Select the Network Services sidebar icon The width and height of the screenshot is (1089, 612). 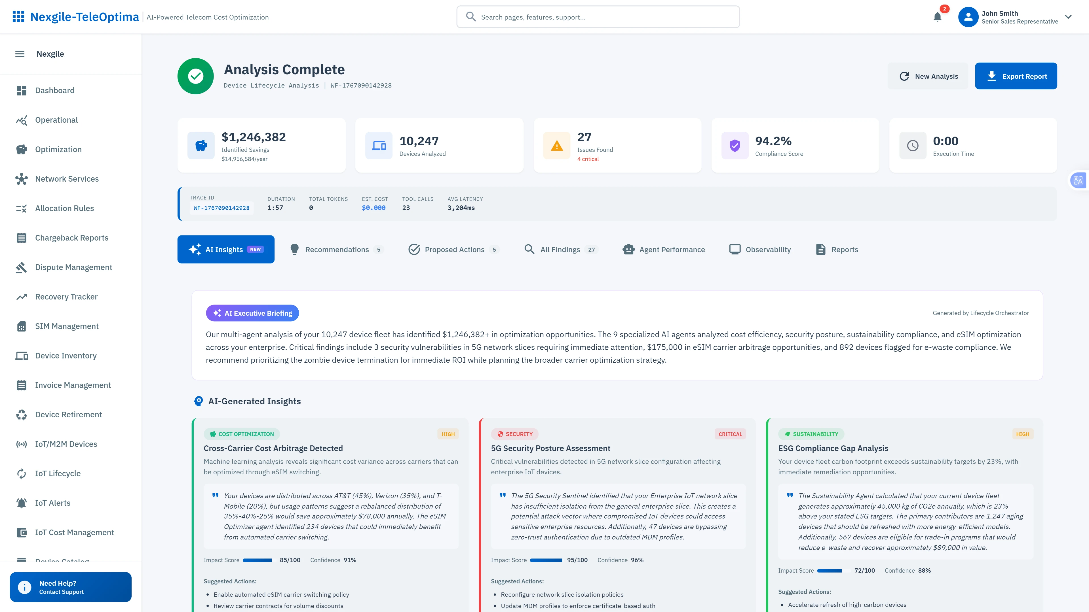click(x=22, y=179)
